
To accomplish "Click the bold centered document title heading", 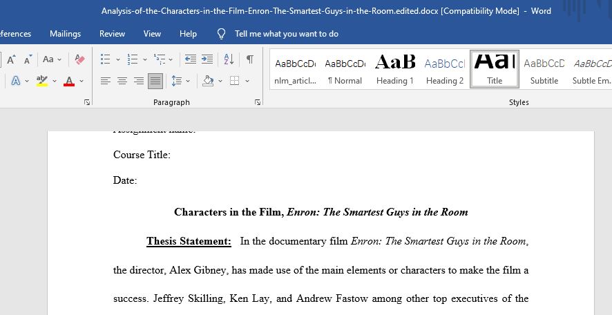I will (x=321, y=212).
